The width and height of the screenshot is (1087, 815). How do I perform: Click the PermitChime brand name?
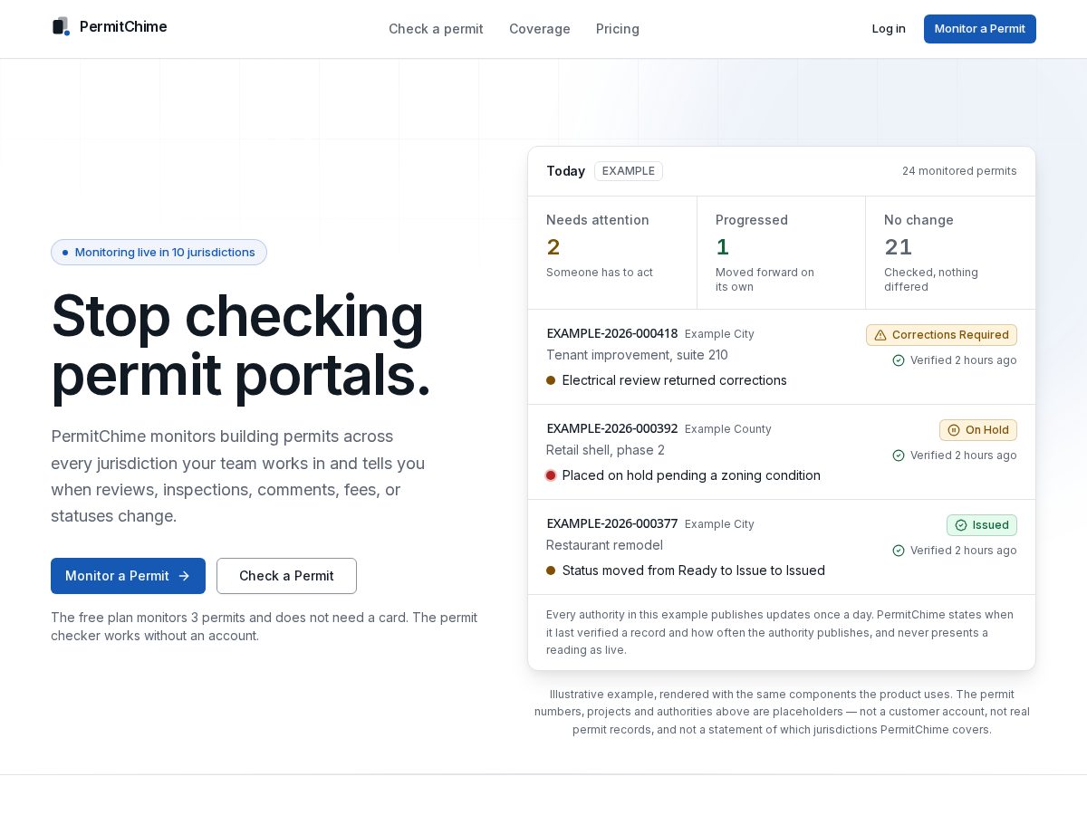coord(123,26)
